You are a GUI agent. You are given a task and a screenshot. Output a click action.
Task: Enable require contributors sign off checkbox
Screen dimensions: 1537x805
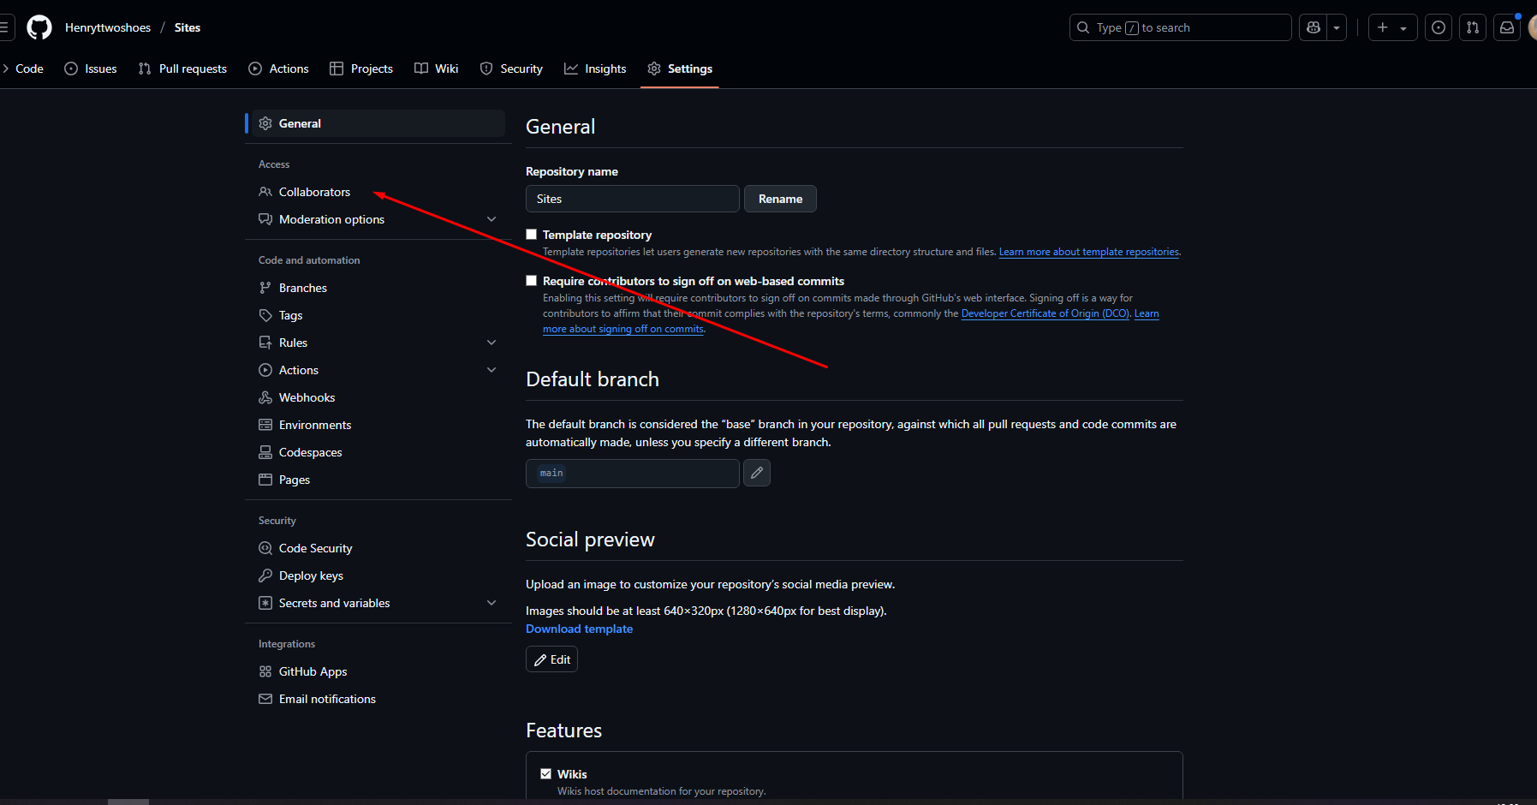tap(532, 281)
